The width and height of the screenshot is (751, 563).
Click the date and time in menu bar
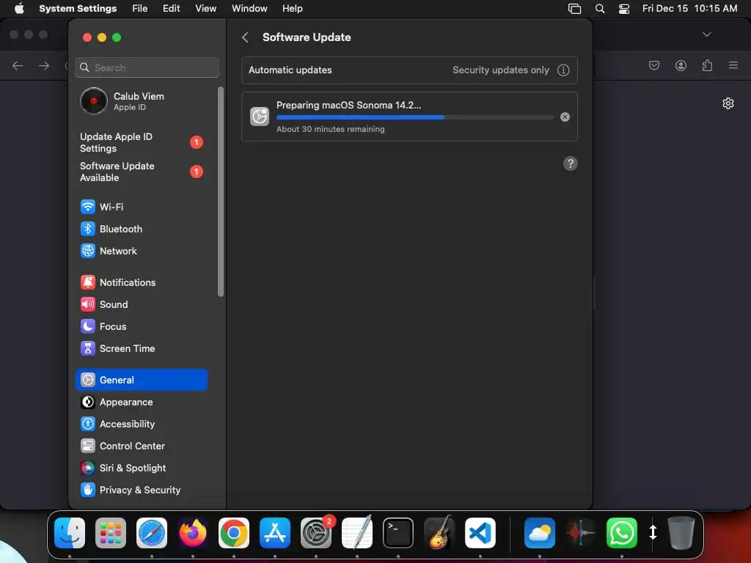[689, 9]
